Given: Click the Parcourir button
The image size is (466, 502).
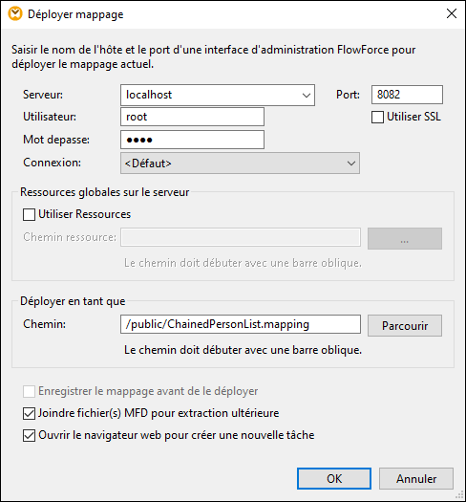Looking at the screenshot, I should 405,326.
